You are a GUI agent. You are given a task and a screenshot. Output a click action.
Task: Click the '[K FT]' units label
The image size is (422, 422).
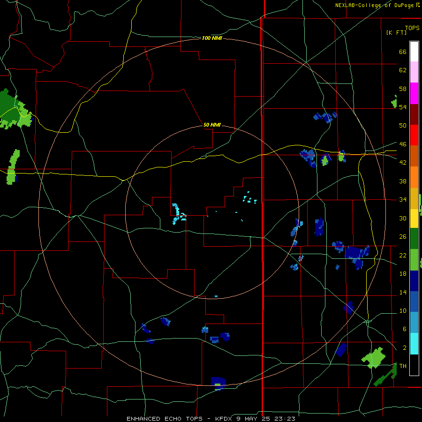tap(396, 32)
